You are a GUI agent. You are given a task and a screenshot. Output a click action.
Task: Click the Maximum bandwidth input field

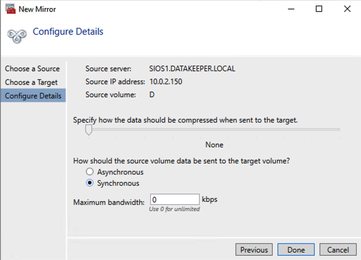[175, 199]
